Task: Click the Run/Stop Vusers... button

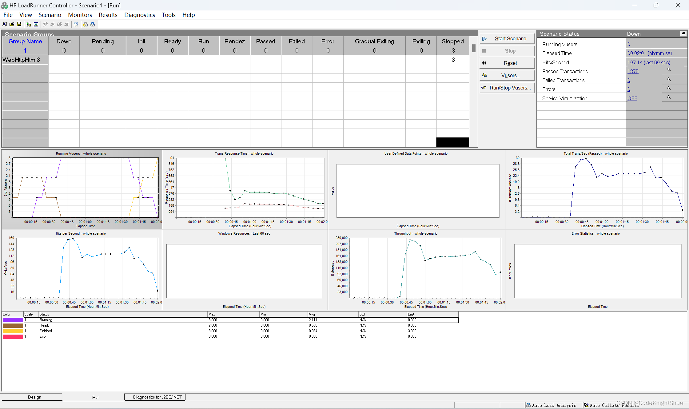Action: [507, 88]
